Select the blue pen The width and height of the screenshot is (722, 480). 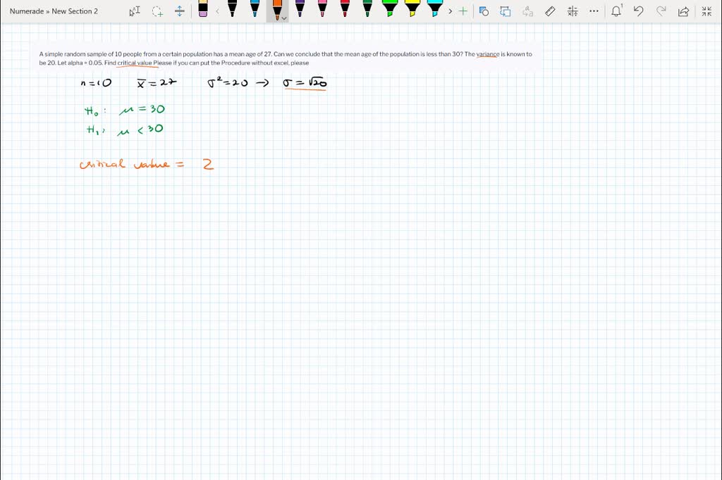(255, 9)
